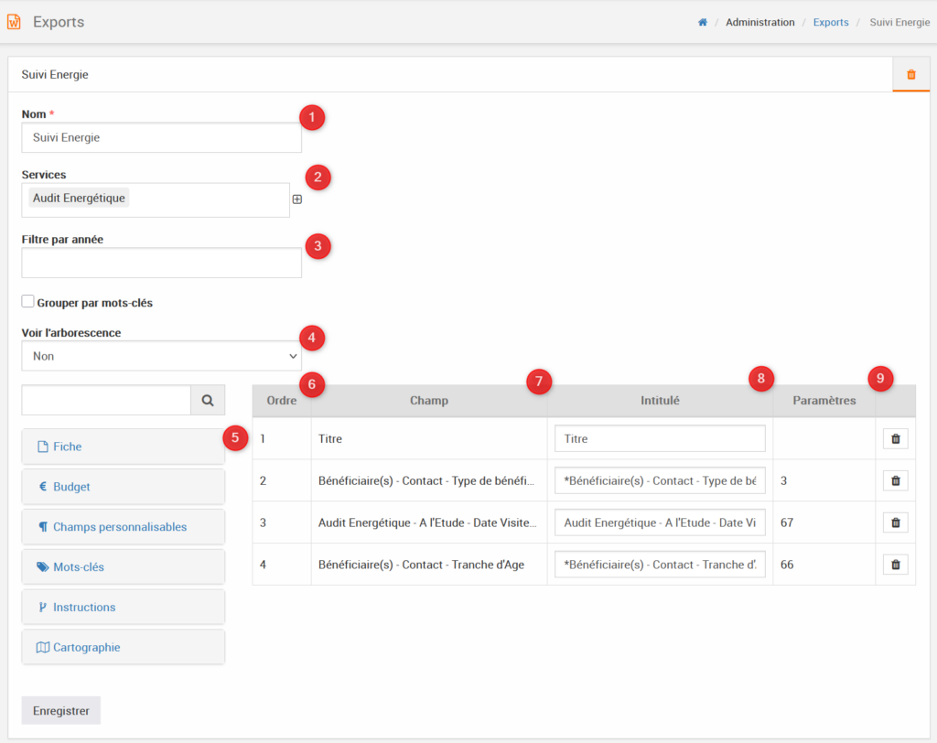Remove the Tranche d'Age row
Viewport: 937px width, 743px height.
[x=895, y=565]
